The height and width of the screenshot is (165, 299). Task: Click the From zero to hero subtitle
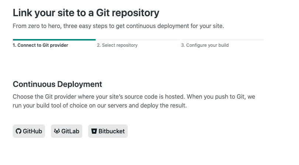pyautogui.click(x=118, y=26)
